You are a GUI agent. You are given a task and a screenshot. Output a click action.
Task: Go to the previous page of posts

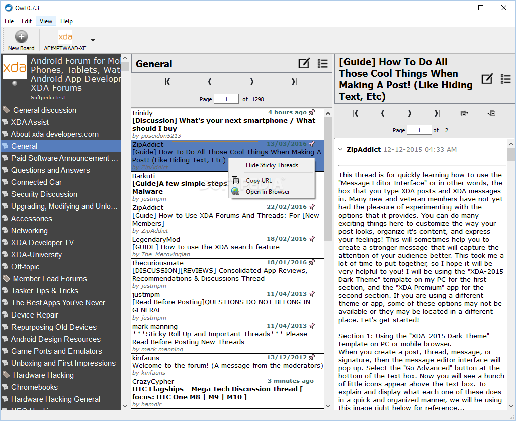(382, 113)
